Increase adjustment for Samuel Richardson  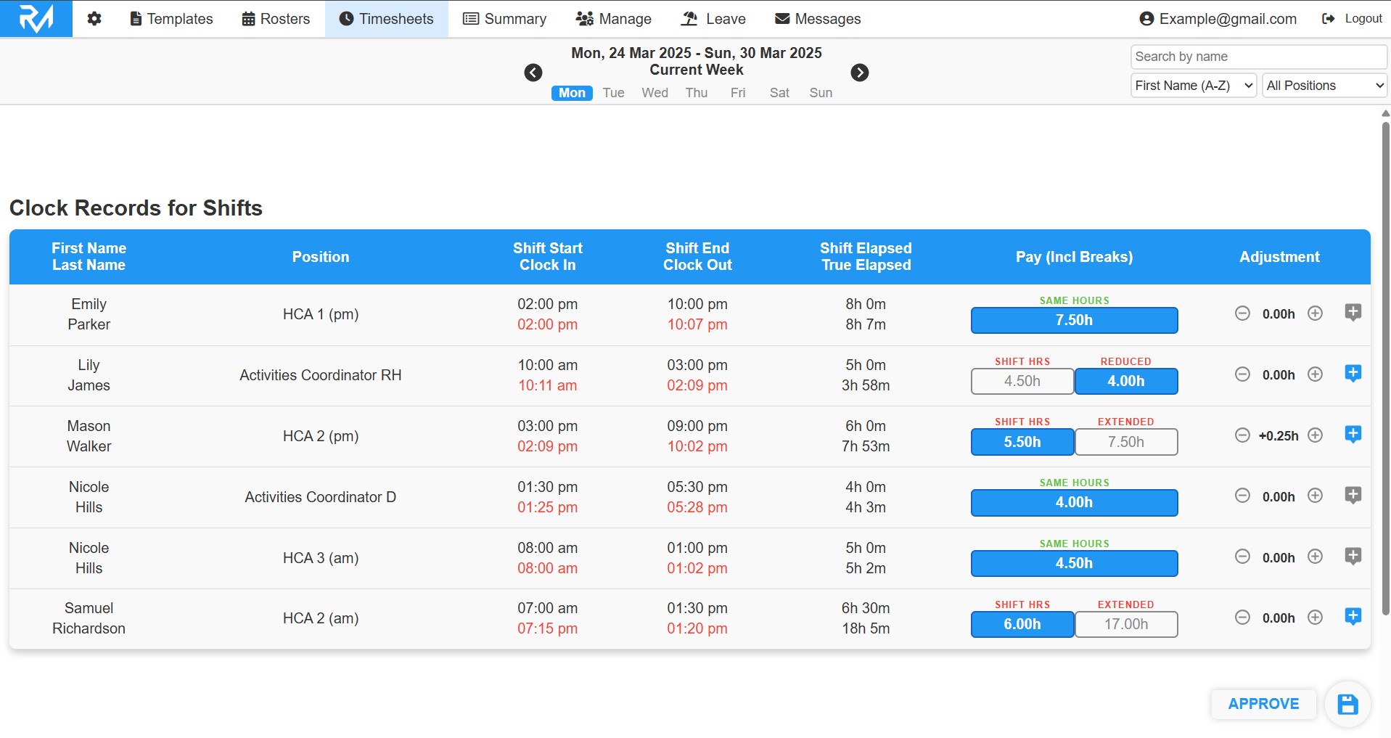[1315, 618]
